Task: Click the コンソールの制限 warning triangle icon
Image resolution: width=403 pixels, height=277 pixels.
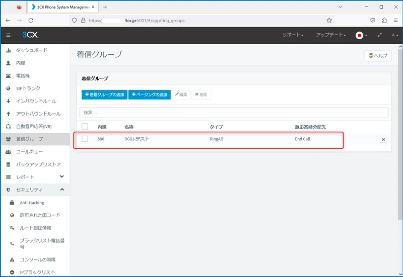Action: pos(12,259)
